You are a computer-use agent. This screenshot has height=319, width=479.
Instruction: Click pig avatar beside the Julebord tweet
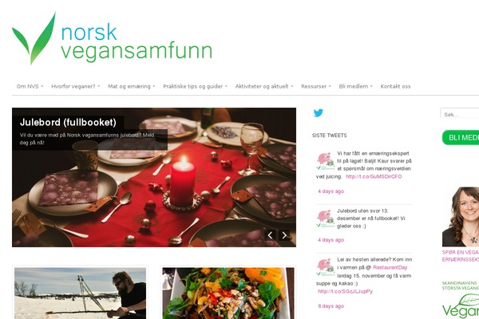[326, 219]
